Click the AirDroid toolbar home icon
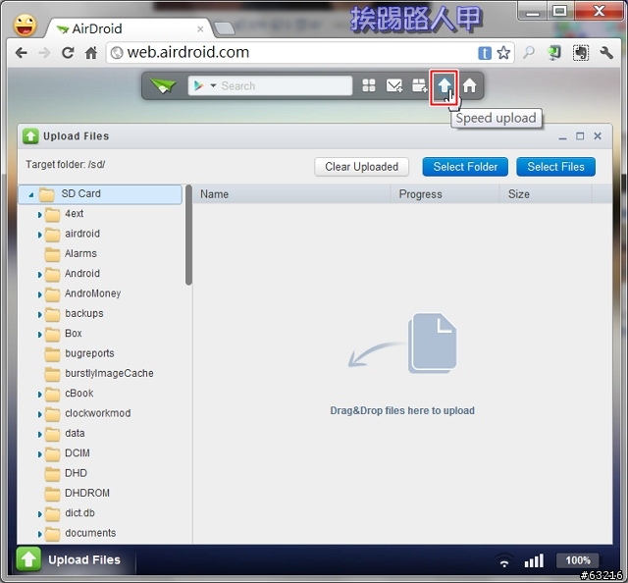628x583 pixels. [469, 85]
